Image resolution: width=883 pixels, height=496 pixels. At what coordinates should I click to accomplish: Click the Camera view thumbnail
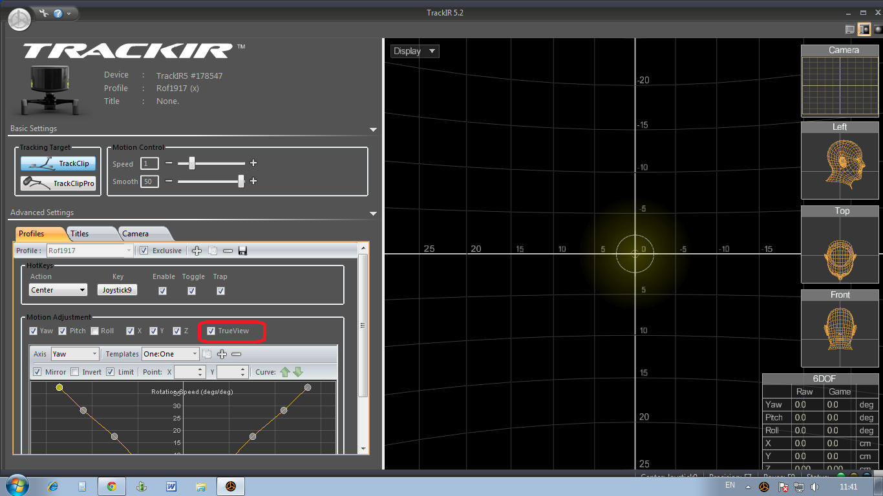point(840,81)
